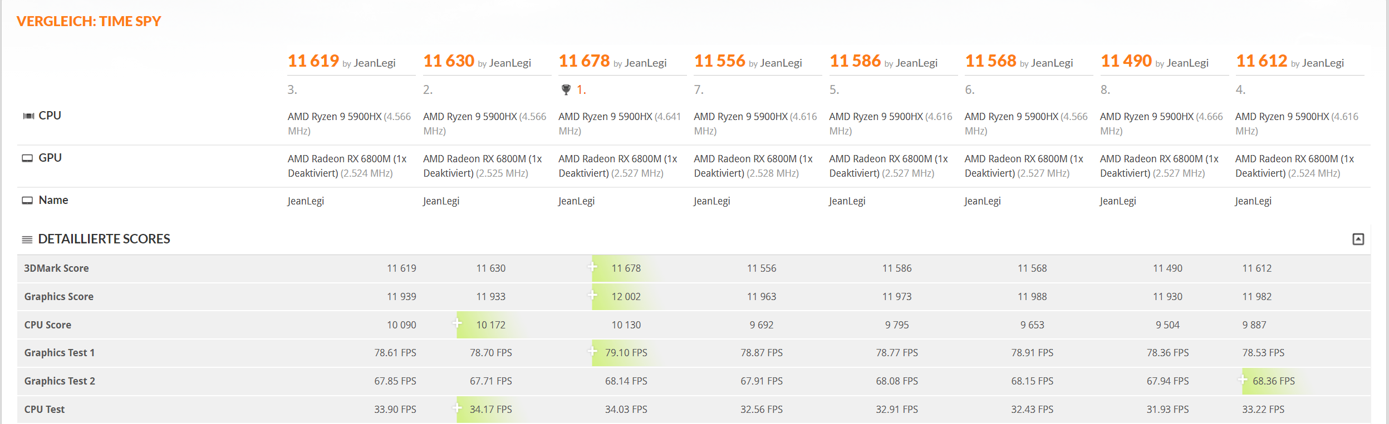Screen dimensions: 1389x424
Task: Open the 11 612 score result
Action: click(1262, 61)
